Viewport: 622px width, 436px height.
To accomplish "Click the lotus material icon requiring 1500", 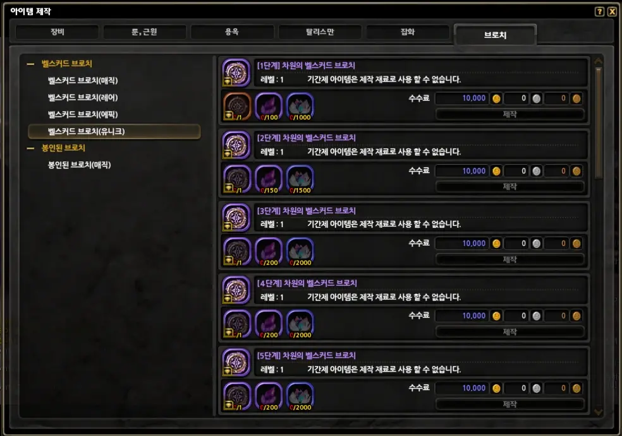I will point(300,179).
